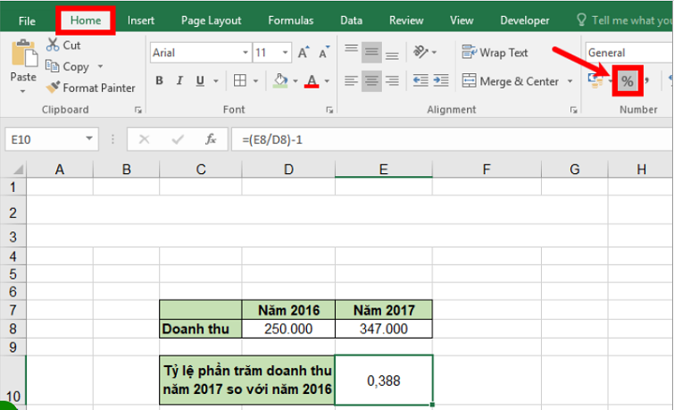The height and width of the screenshot is (410, 674).
Task: Click the Enter checkmark in formula bar
Action: [178, 139]
